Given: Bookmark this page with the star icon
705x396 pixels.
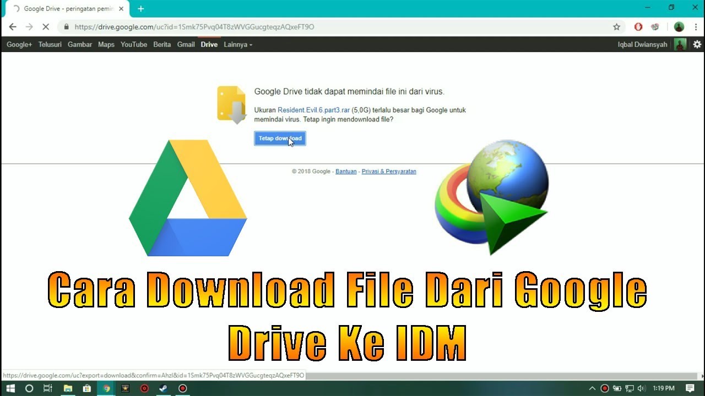Looking at the screenshot, I should click(x=617, y=26).
